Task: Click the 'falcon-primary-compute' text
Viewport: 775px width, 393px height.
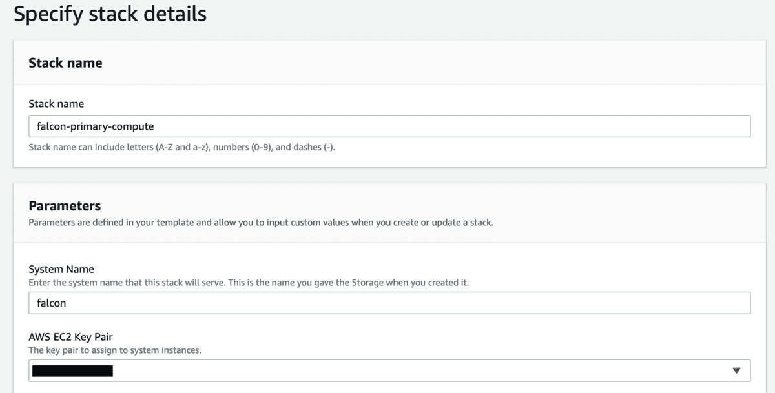Action: coord(95,126)
